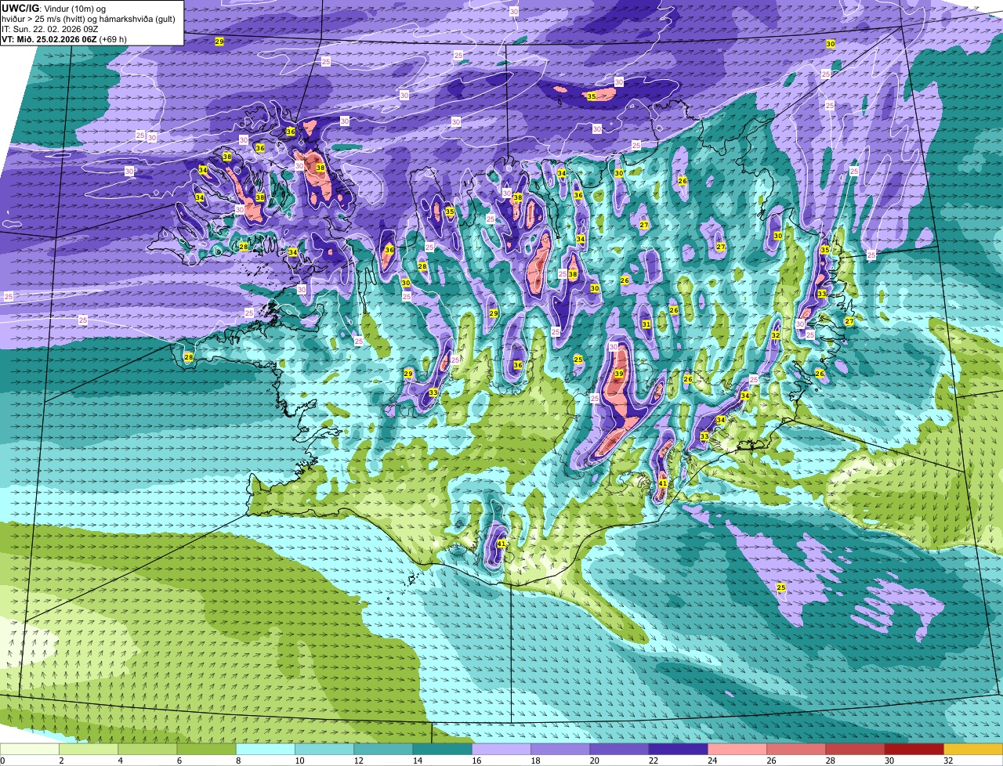Select the legend scale number 6
Viewport: 1003px width, 766px height.
coord(178,761)
